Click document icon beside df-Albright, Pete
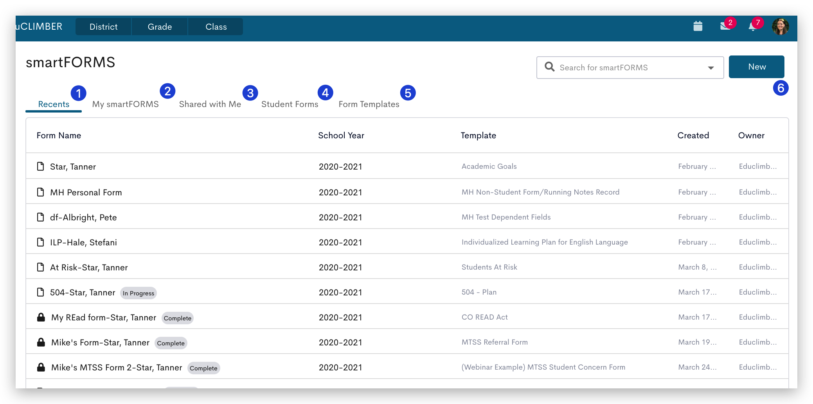 coord(40,217)
